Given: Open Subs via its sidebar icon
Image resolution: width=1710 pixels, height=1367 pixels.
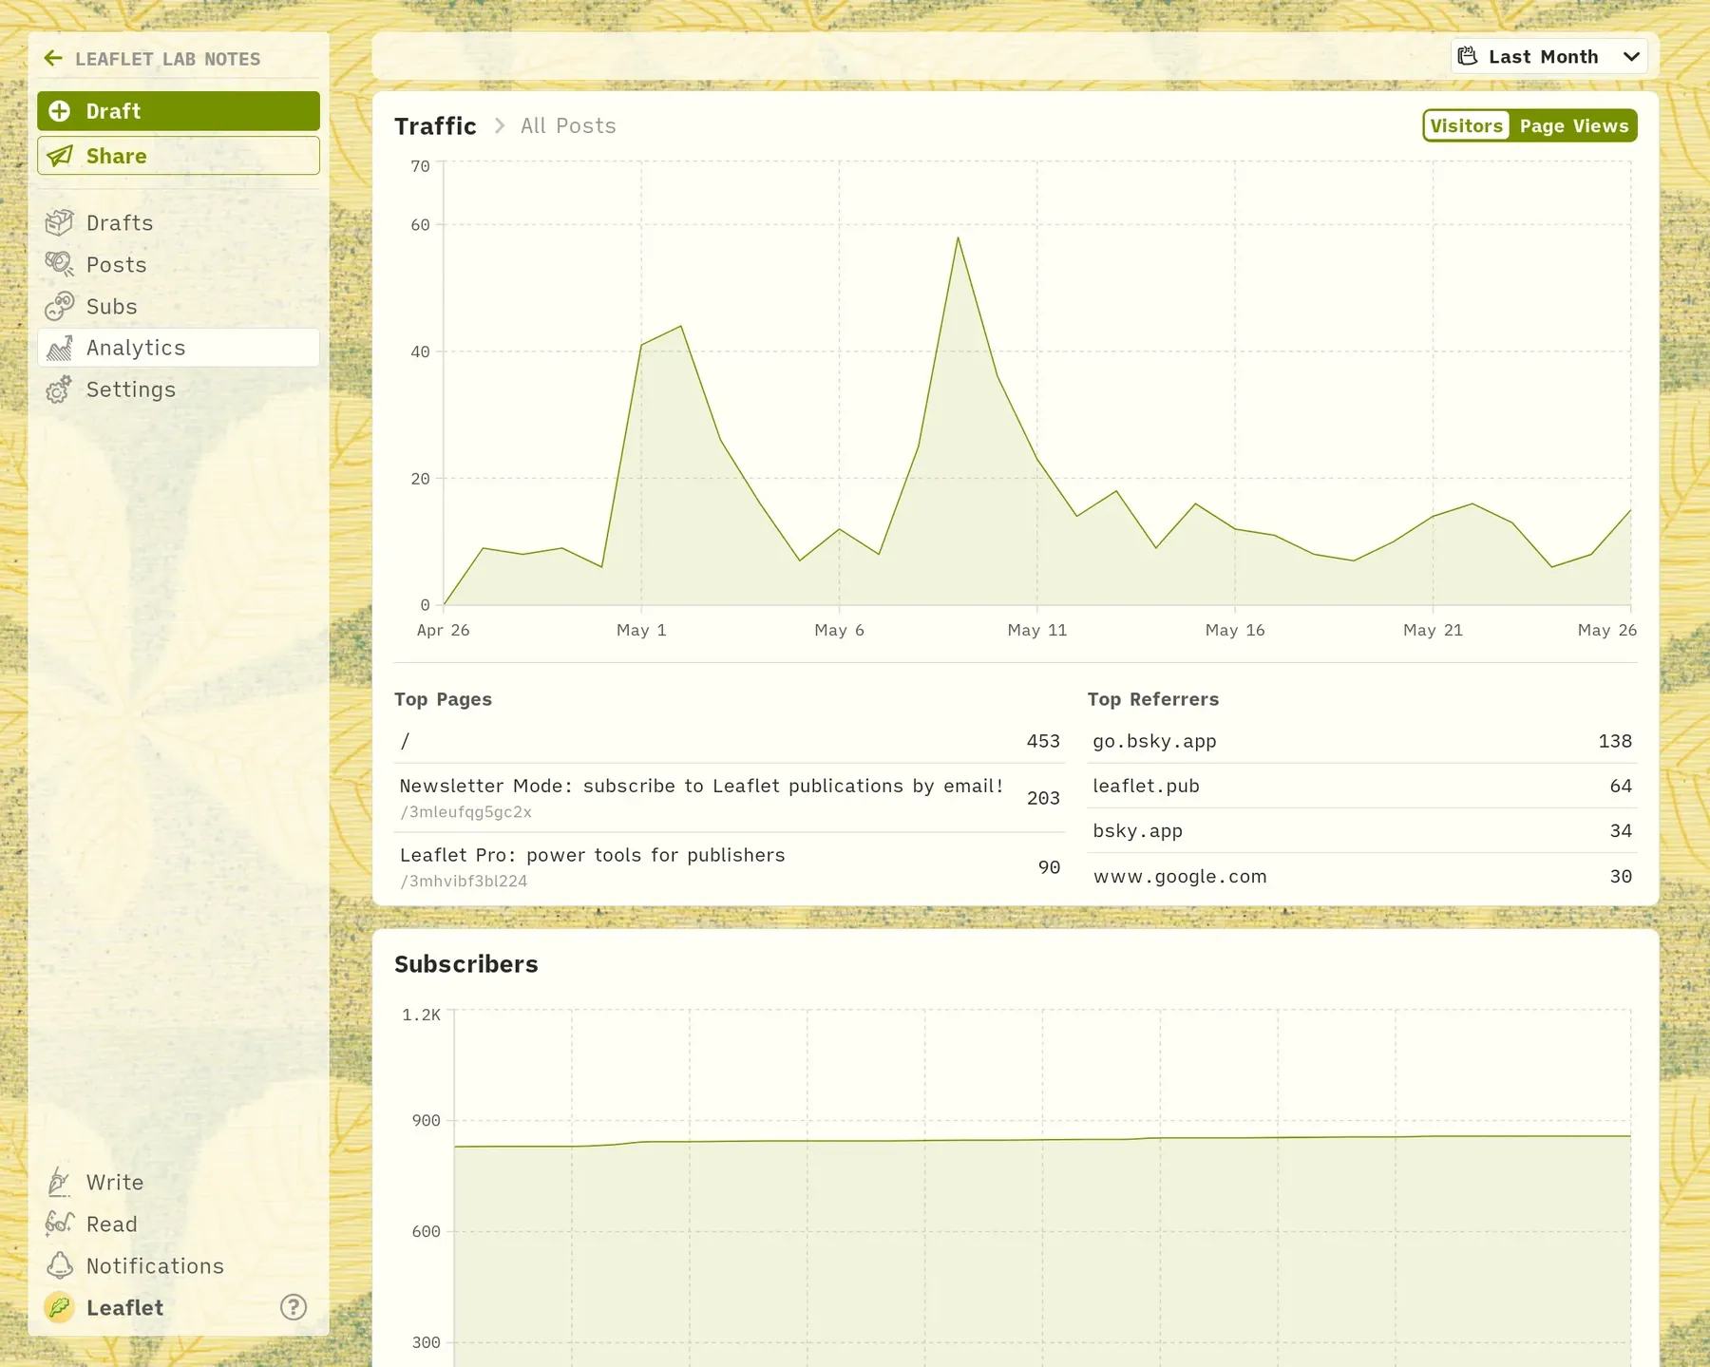Looking at the screenshot, I should [59, 306].
